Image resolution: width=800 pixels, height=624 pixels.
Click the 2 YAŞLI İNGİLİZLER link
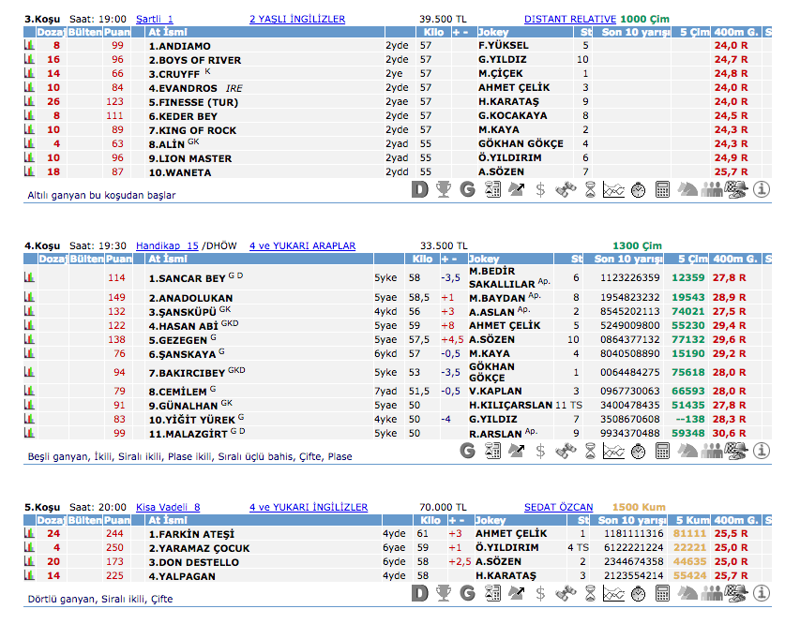(296, 19)
